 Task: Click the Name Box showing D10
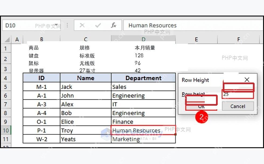[x=32, y=25]
